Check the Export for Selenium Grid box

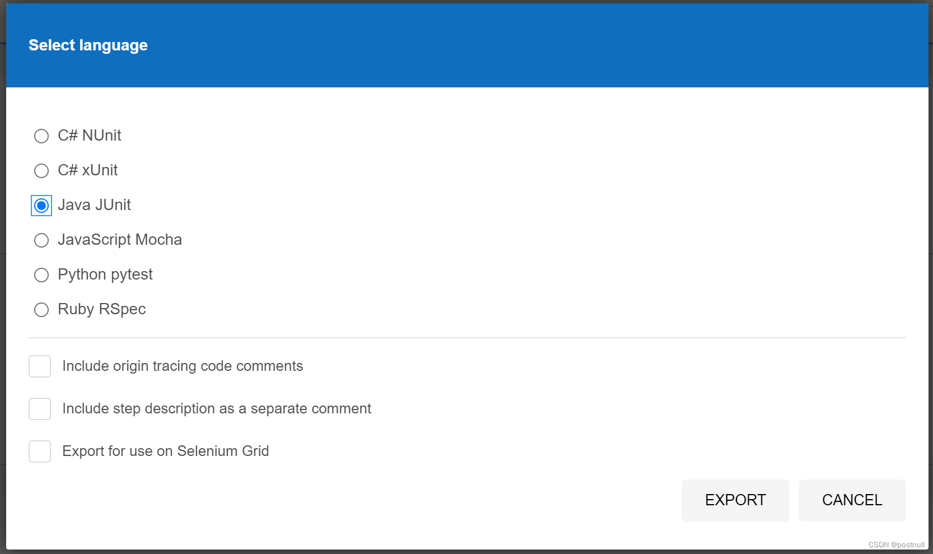pos(40,451)
